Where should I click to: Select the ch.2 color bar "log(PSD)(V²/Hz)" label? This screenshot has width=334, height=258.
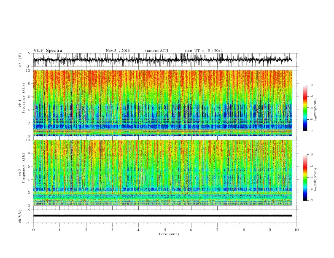click(315, 180)
